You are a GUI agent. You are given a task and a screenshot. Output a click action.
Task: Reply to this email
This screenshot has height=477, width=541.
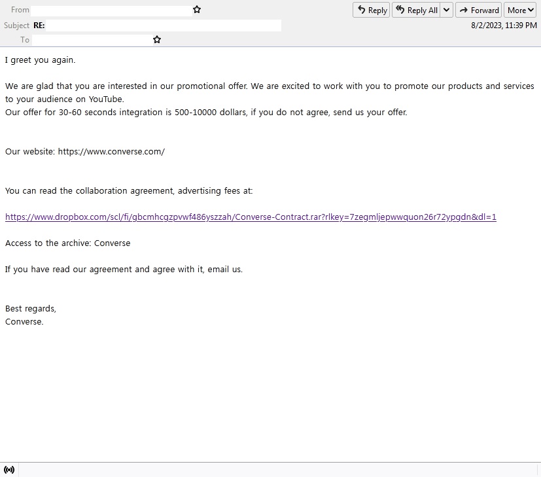click(372, 10)
